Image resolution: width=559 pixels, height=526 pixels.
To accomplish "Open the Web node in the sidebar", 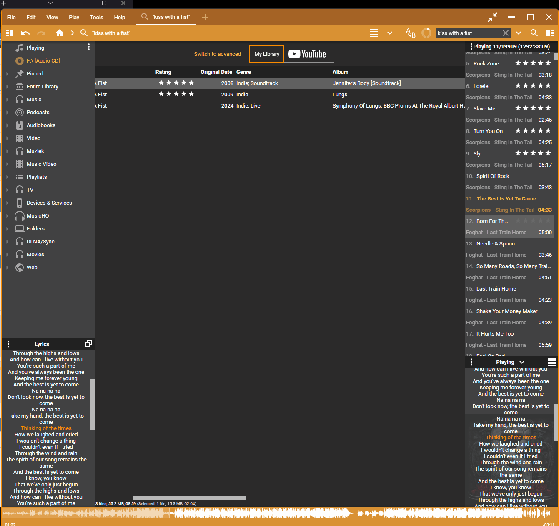I will [32, 267].
